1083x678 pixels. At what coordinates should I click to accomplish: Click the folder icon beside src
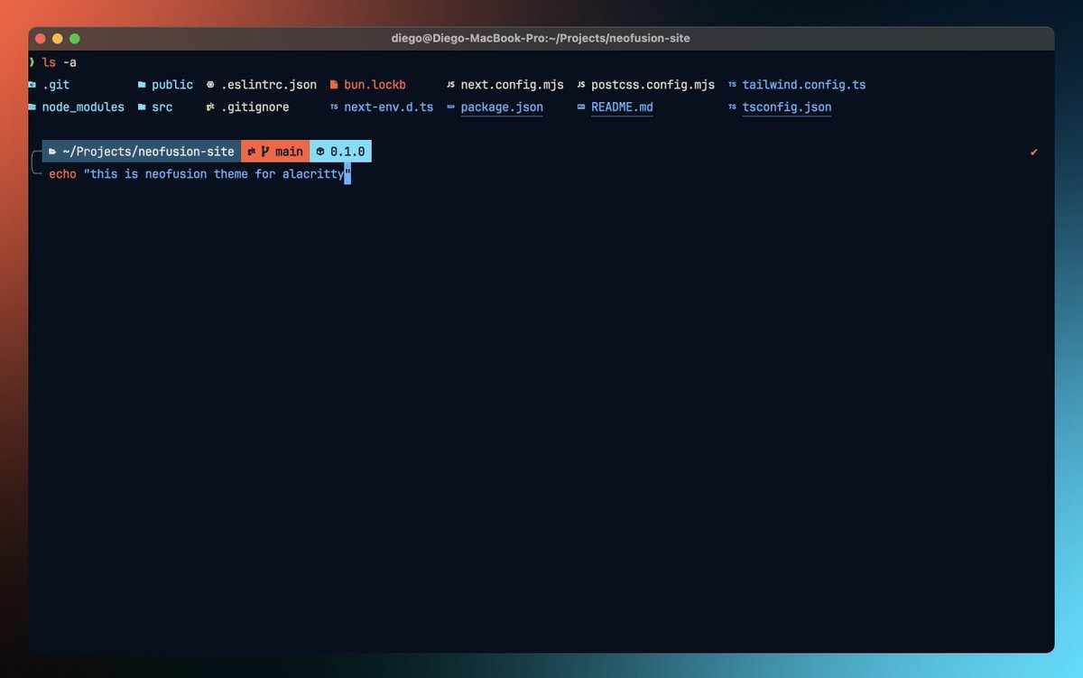pyautogui.click(x=142, y=107)
